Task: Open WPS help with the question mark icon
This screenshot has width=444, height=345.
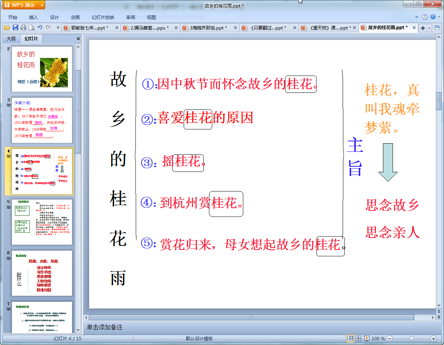Action: [433, 17]
